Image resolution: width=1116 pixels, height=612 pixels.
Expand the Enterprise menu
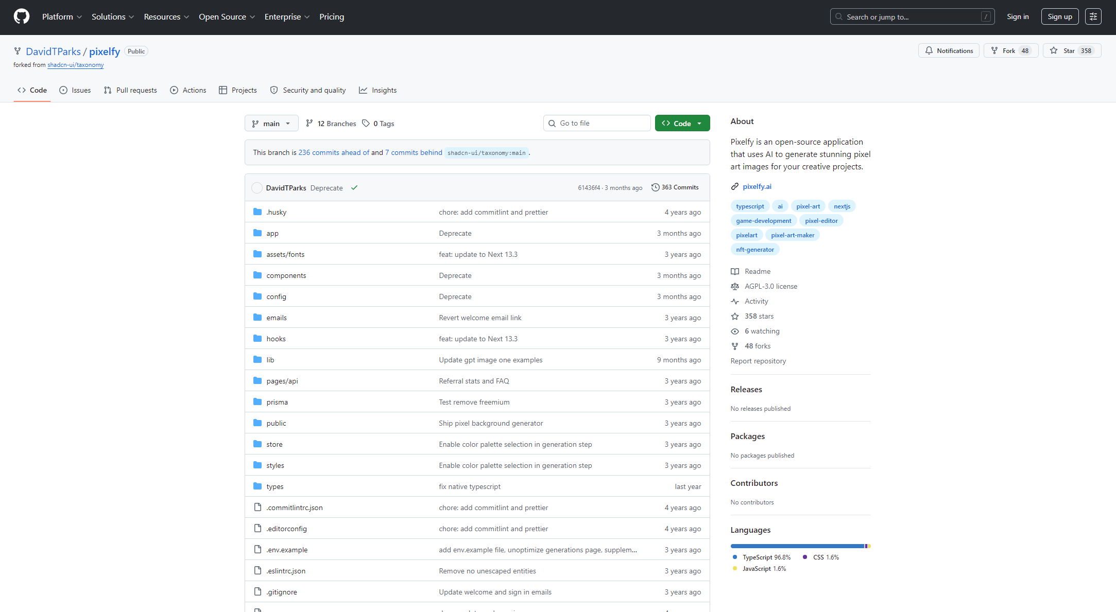[x=287, y=17]
